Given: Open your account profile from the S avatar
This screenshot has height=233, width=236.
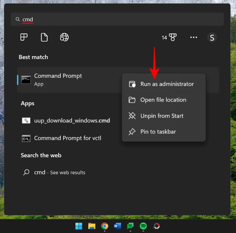Looking at the screenshot, I should 212,37.
